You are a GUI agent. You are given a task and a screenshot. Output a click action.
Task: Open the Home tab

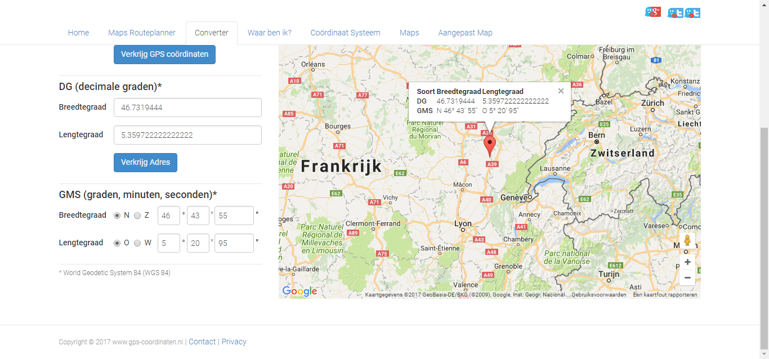point(78,33)
